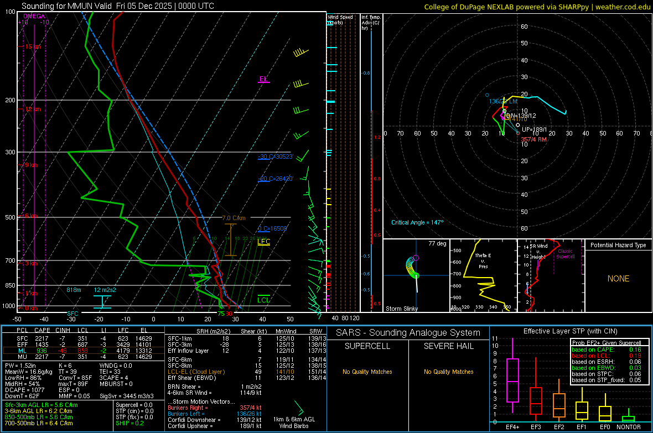Screen dimensions: 653x433
Task: Click the Inf. Temp. Adv. panel header
Action: 371,23
